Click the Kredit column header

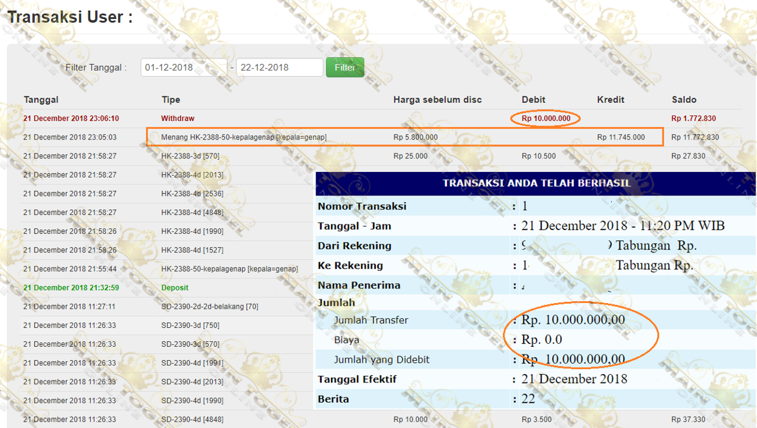[611, 100]
